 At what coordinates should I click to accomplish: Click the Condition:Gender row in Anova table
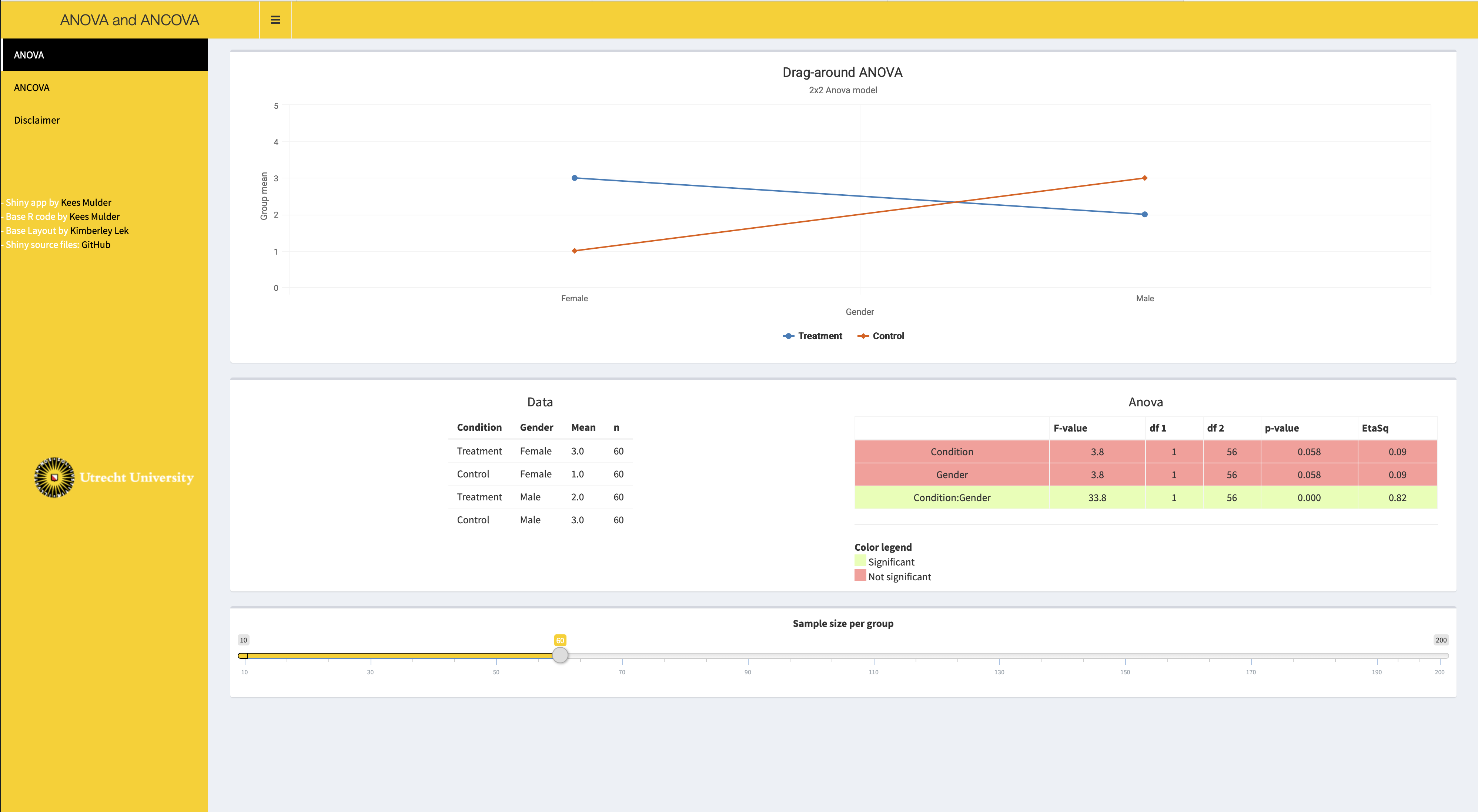coord(1146,498)
